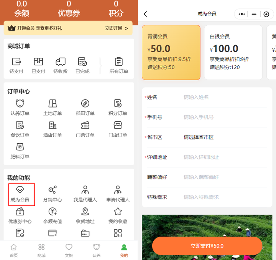Open 余额充值 balance recharge

(53, 216)
